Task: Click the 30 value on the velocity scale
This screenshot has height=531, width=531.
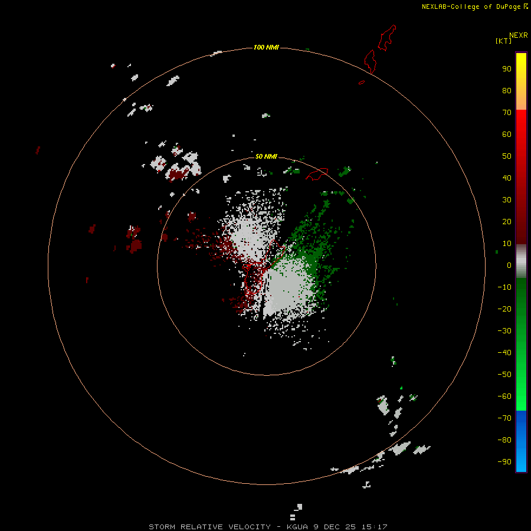Action: [x=507, y=200]
